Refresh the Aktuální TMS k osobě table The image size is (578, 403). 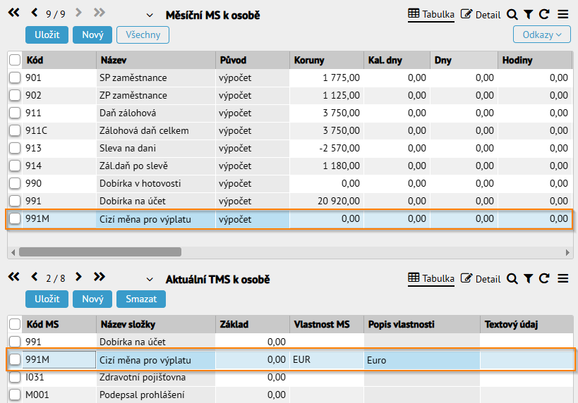point(544,278)
